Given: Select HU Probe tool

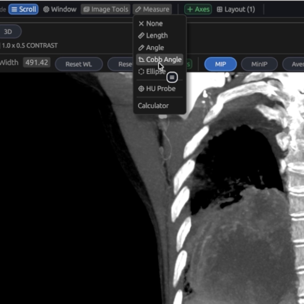Looking at the screenshot, I should (159, 88).
